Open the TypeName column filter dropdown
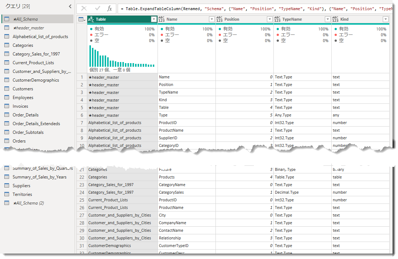Viewport: 398px width, 259px height. (328, 19)
